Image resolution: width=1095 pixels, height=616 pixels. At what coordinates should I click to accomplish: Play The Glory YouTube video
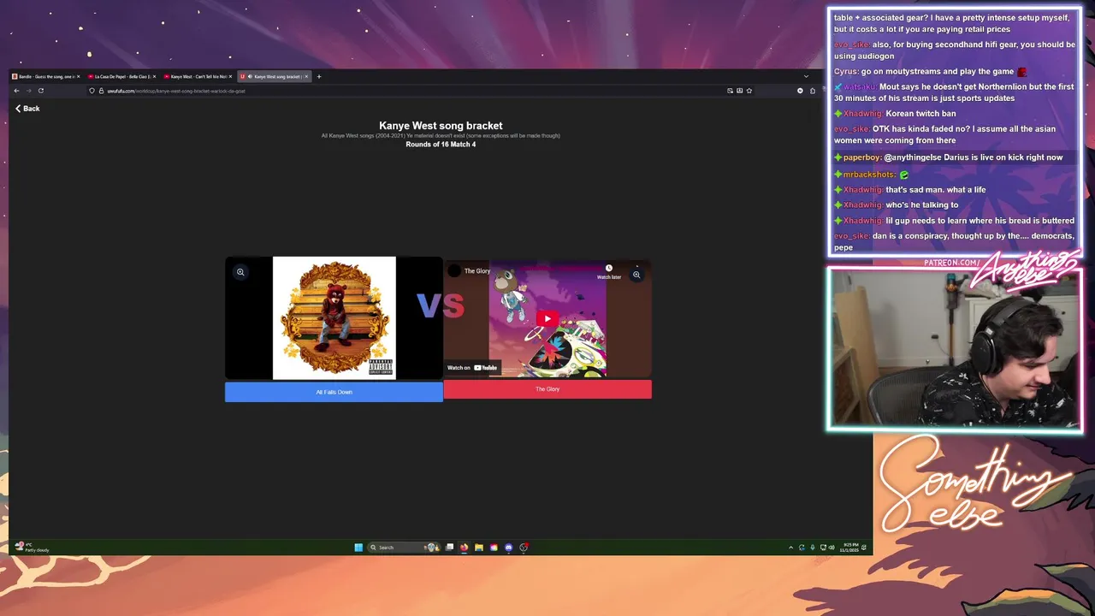coord(547,319)
